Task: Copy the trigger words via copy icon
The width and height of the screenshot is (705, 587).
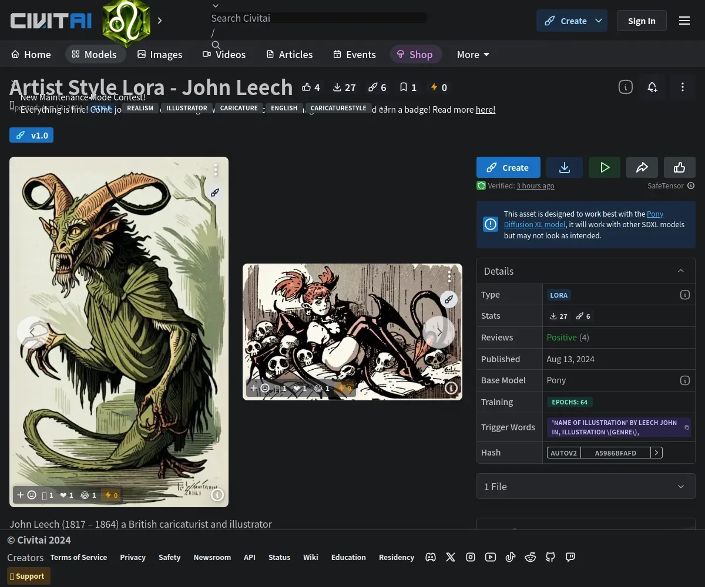Action: (687, 427)
